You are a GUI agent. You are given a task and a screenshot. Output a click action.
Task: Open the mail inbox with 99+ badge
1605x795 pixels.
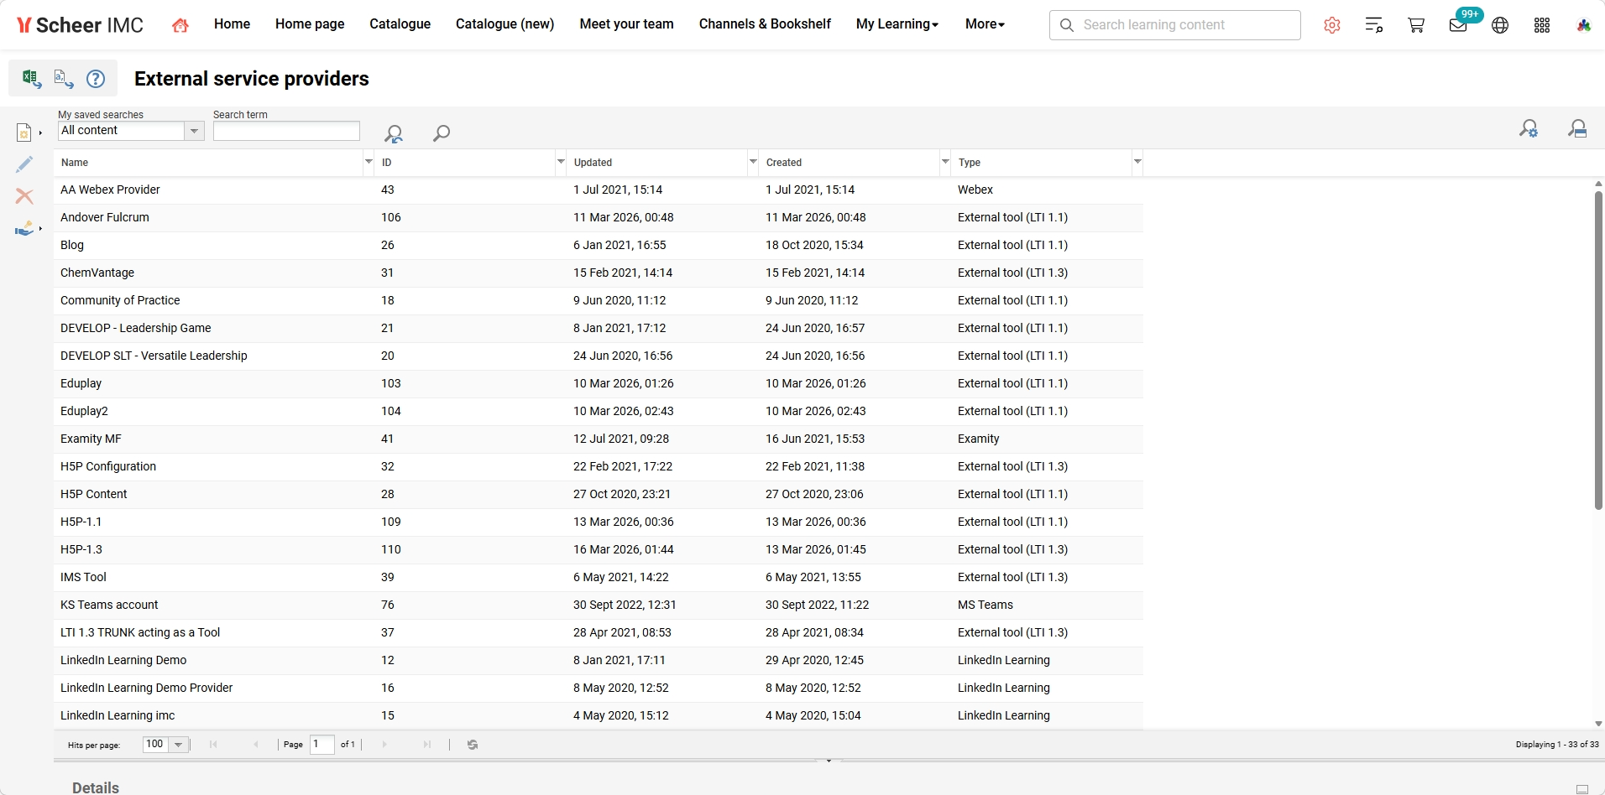(x=1459, y=25)
